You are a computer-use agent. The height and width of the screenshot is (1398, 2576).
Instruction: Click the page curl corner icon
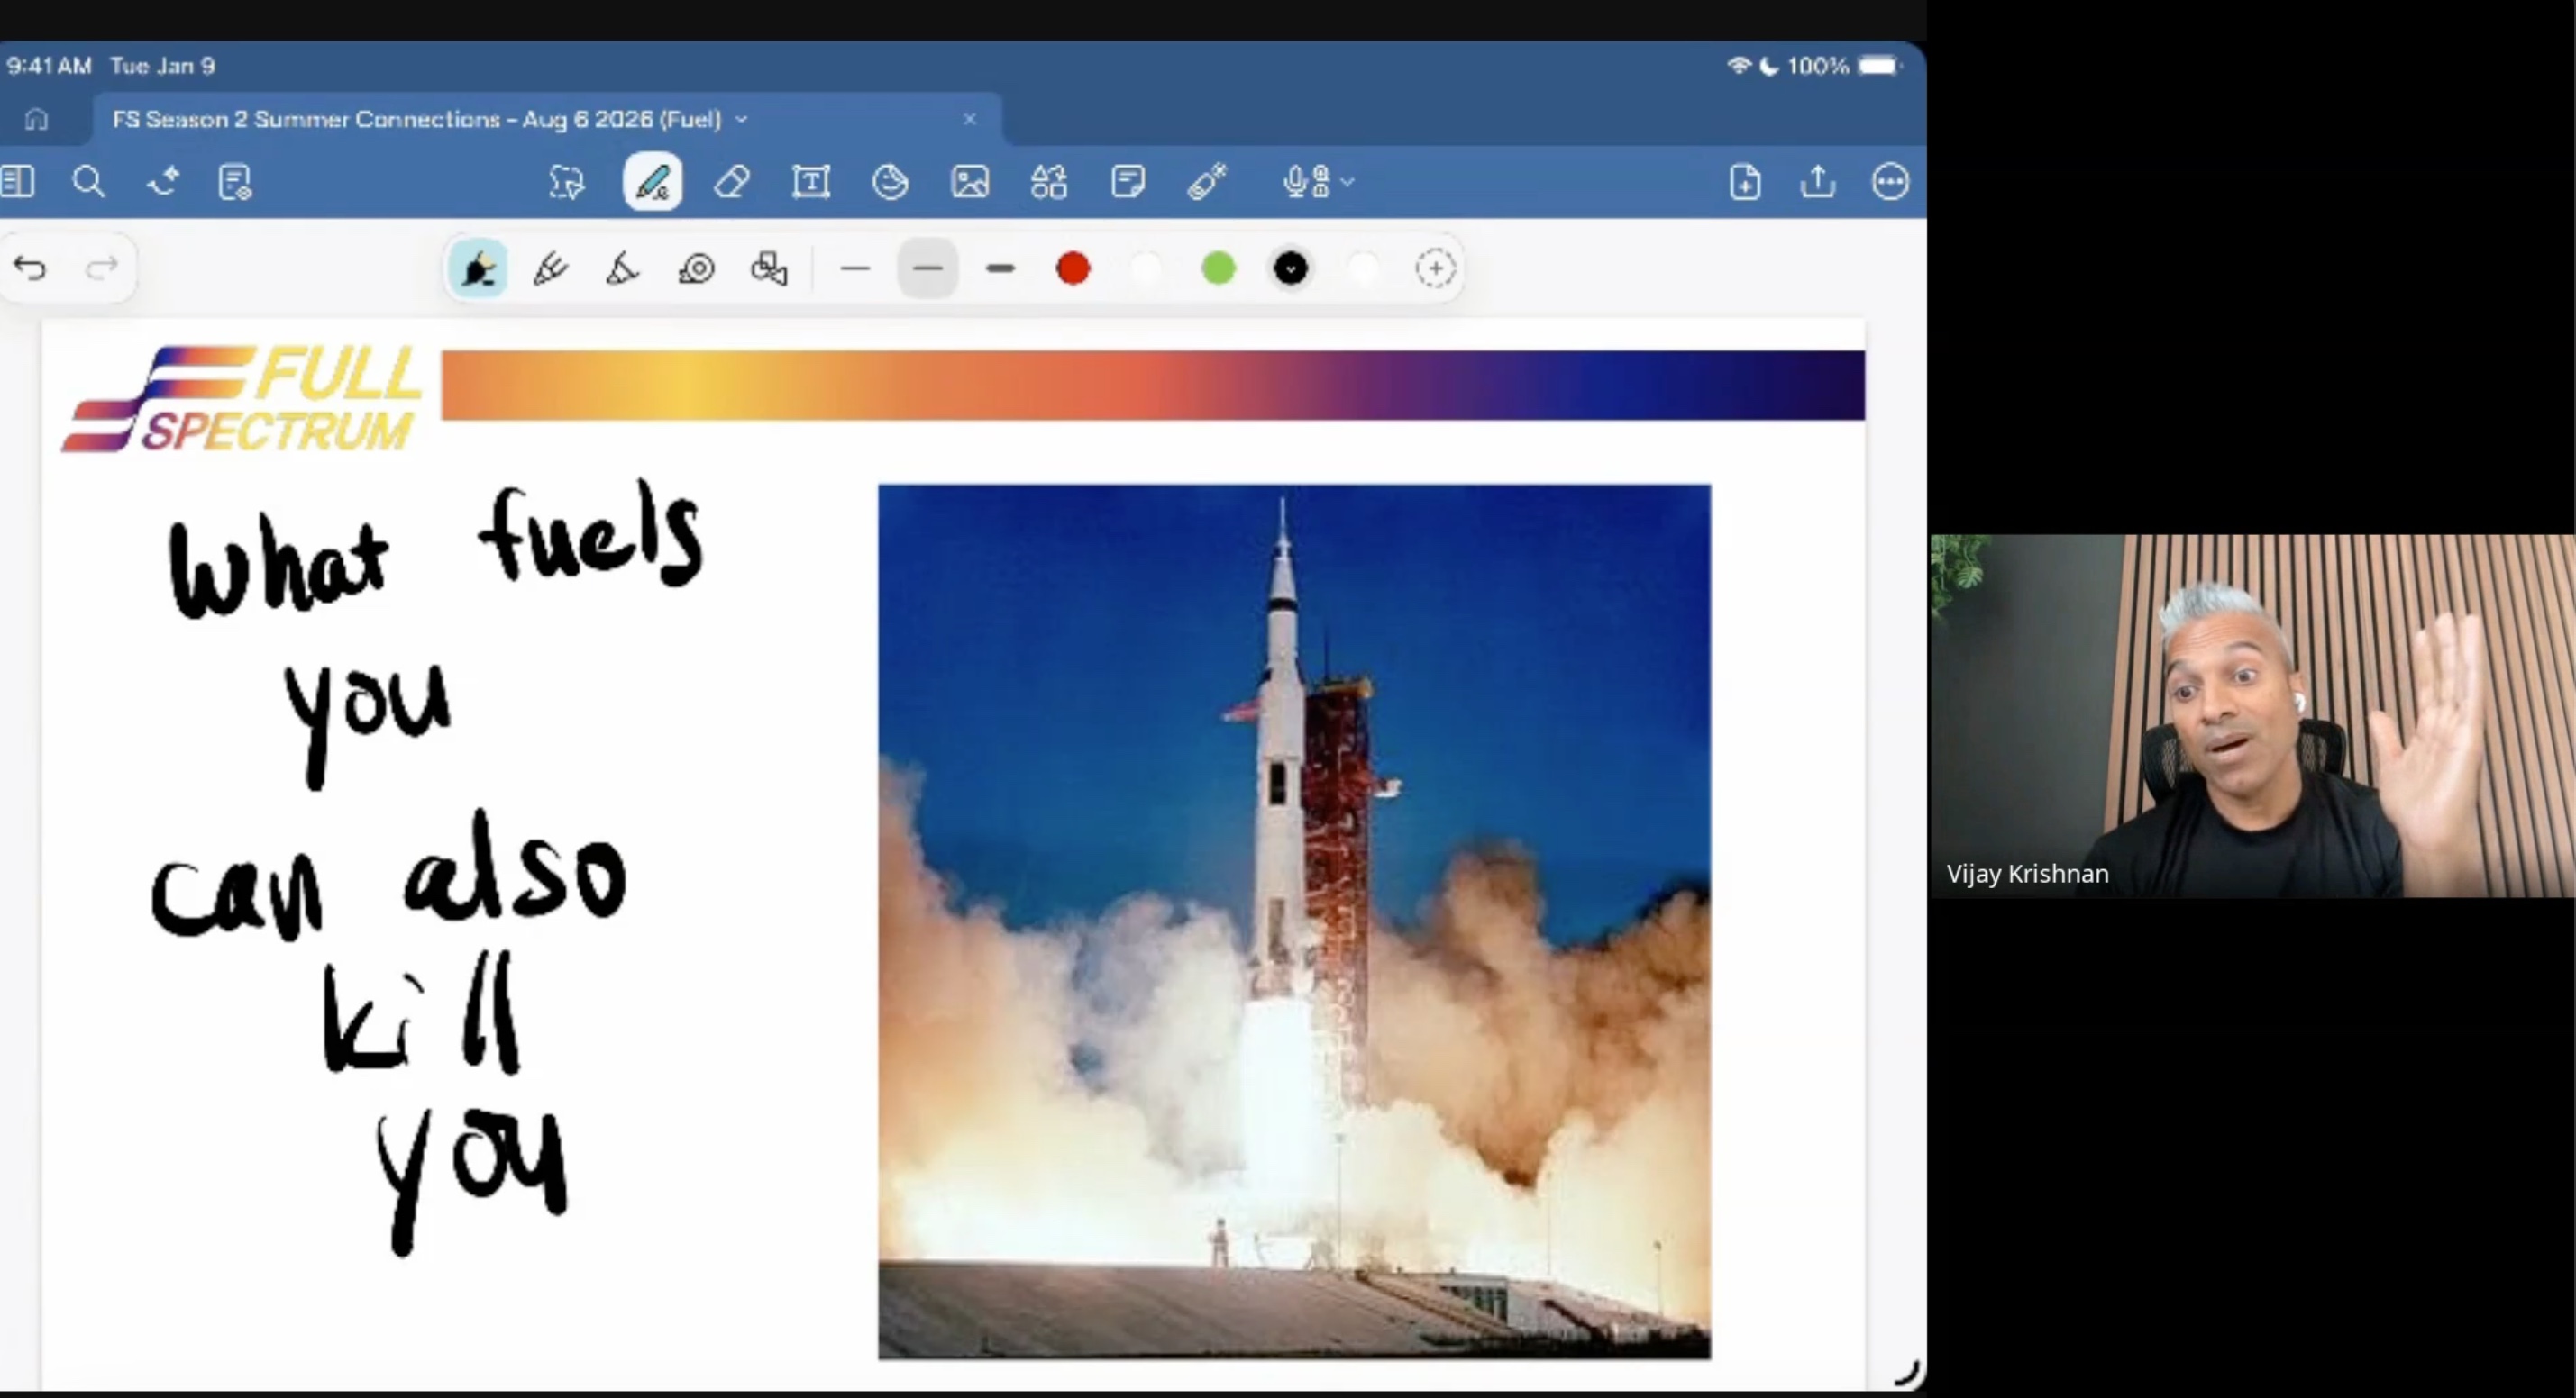[x=1907, y=1373]
